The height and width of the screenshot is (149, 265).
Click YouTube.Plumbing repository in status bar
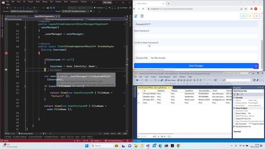(114, 141)
